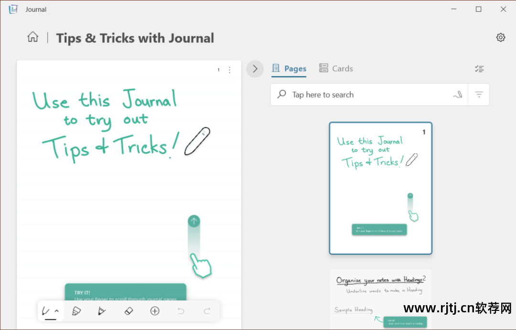Click the Journal app icon in title bar

tap(13, 9)
